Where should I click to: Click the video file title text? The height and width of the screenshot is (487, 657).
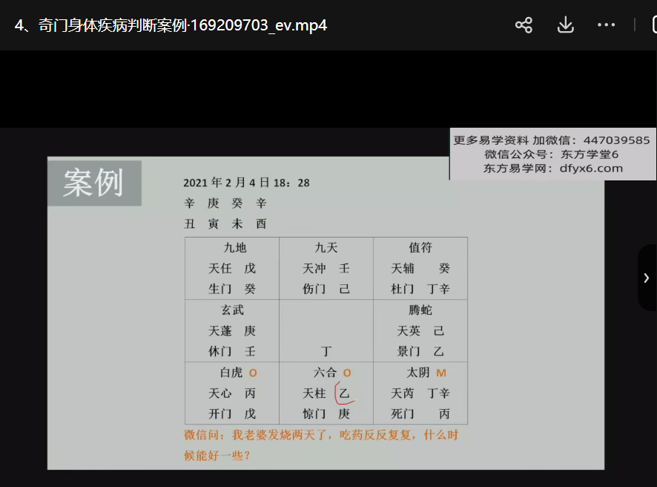click(171, 25)
